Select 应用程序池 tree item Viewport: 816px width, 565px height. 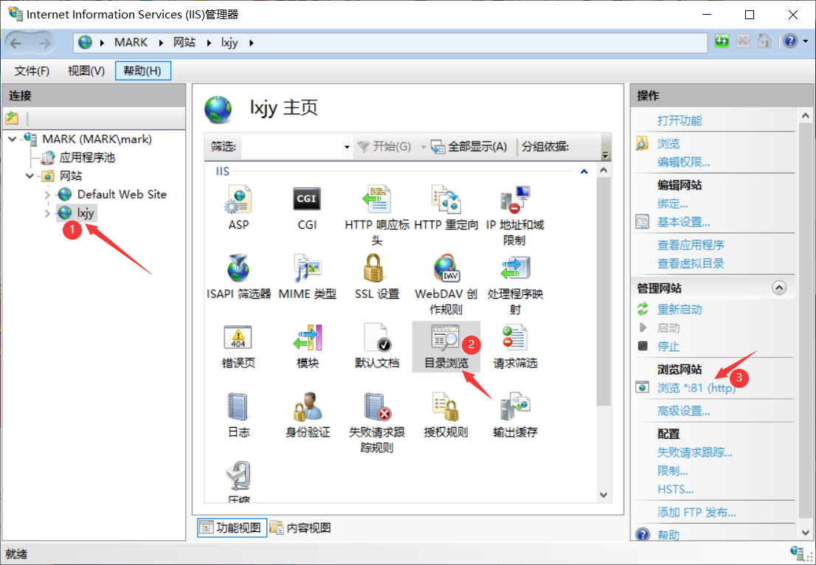coord(87,158)
